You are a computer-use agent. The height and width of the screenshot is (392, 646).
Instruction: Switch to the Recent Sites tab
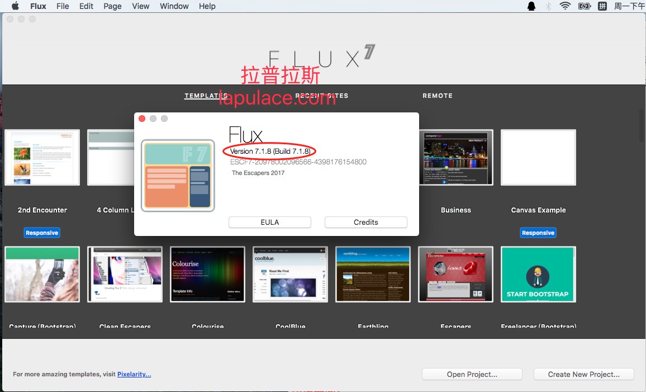[322, 96]
